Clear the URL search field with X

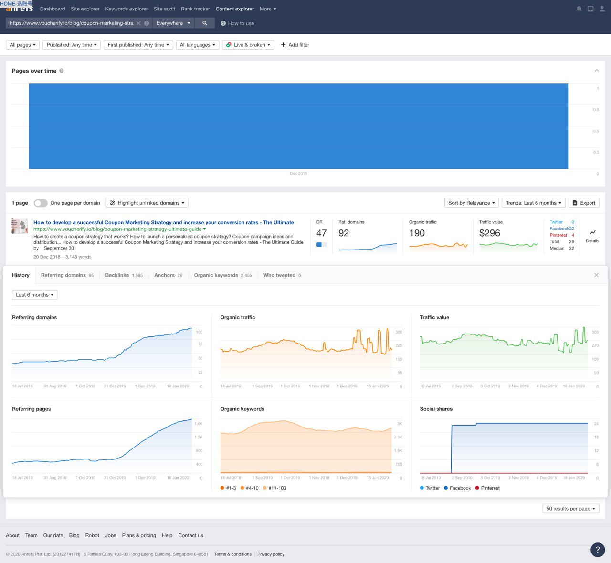pyautogui.click(x=138, y=23)
